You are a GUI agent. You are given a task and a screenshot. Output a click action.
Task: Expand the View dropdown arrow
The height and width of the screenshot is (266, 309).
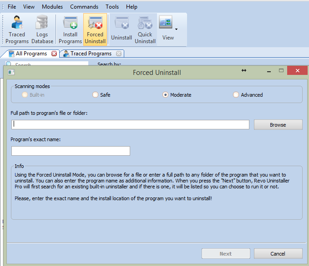pyautogui.click(x=176, y=30)
